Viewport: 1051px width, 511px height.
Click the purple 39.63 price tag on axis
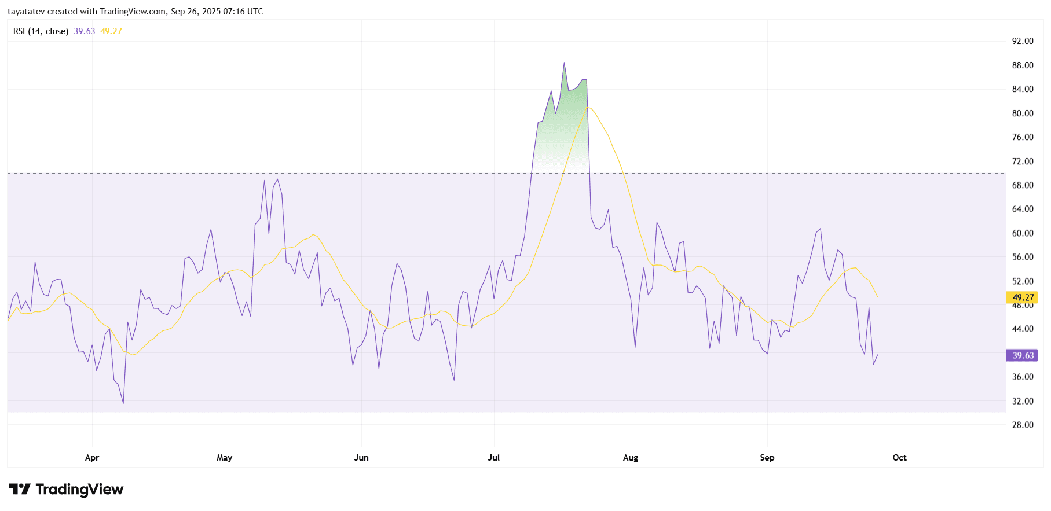tap(1022, 355)
